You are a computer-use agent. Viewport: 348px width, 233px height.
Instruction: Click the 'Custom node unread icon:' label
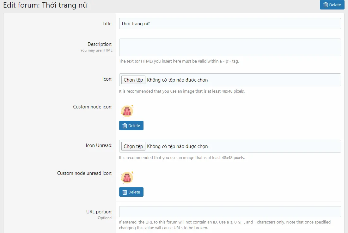click(85, 173)
